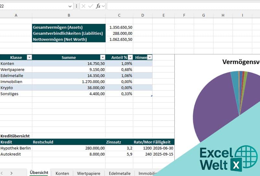The image size is (260, 176).
Task: Select the Hypothek Berlin cell
Action: pyautogui.click(x=16, y=148)
